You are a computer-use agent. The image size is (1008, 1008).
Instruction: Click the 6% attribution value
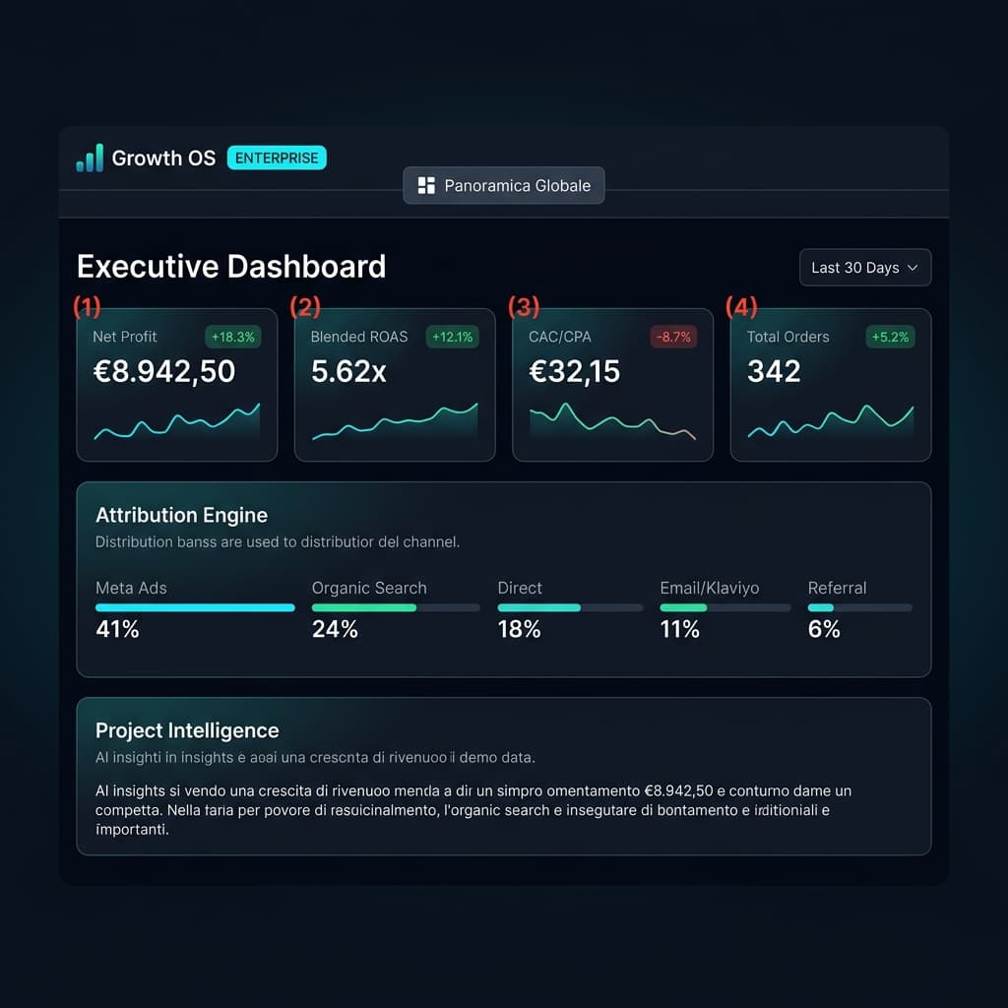(824, 629)
